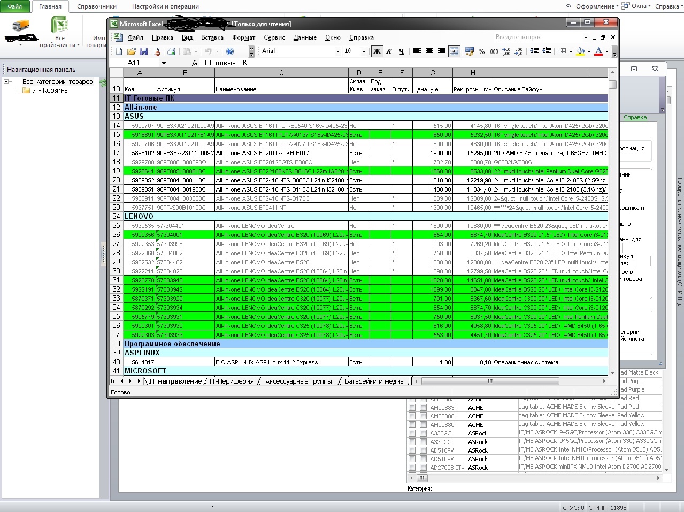Center cell text horizontally
Image resolution: width=684 pixels, height=512 pixels.
[x=429, y=51]
